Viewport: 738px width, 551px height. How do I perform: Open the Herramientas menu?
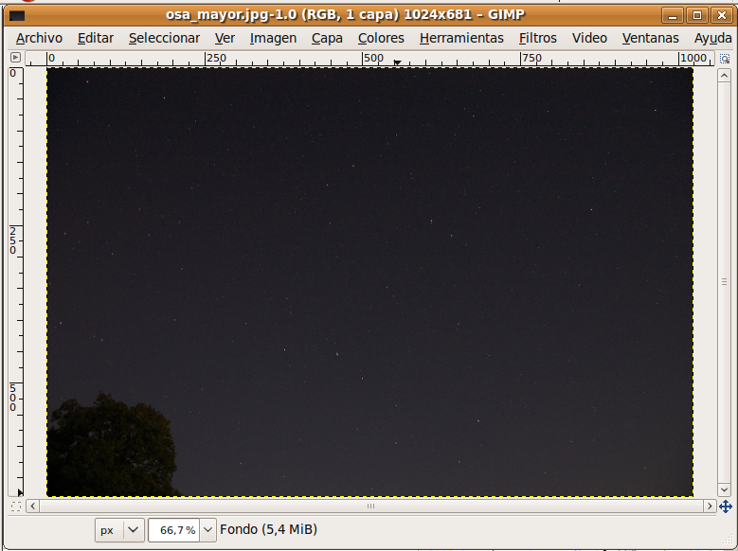(x=461, y=38)
